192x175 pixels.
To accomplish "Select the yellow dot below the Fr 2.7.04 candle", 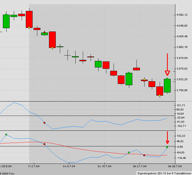I will coord(29,27).
